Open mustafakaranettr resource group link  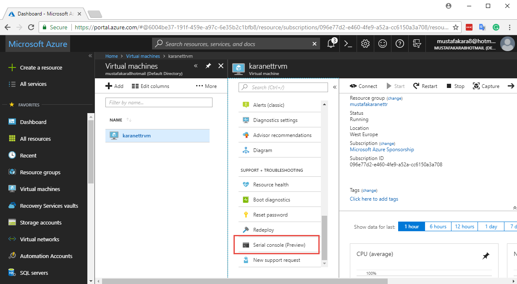[369, 104]
